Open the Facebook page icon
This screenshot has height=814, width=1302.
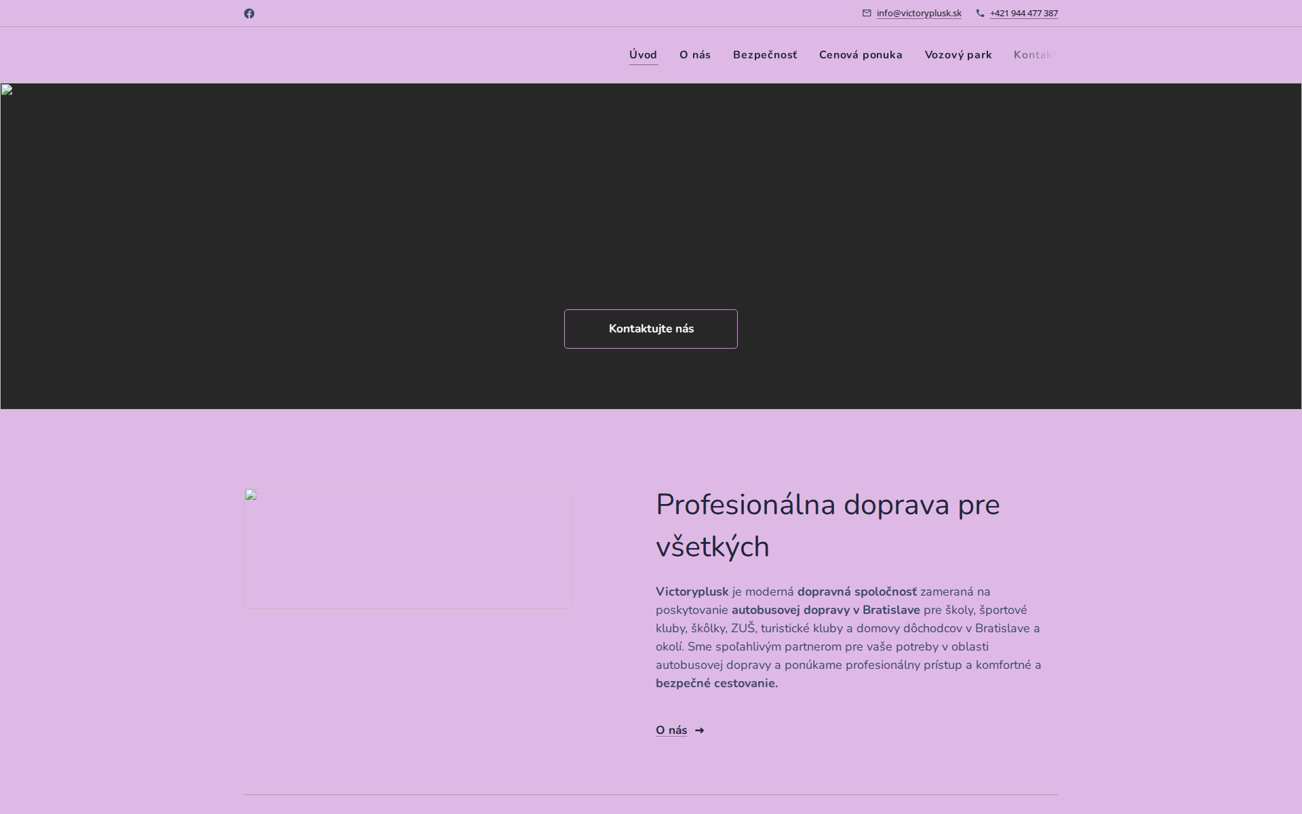tap(249, 14)
